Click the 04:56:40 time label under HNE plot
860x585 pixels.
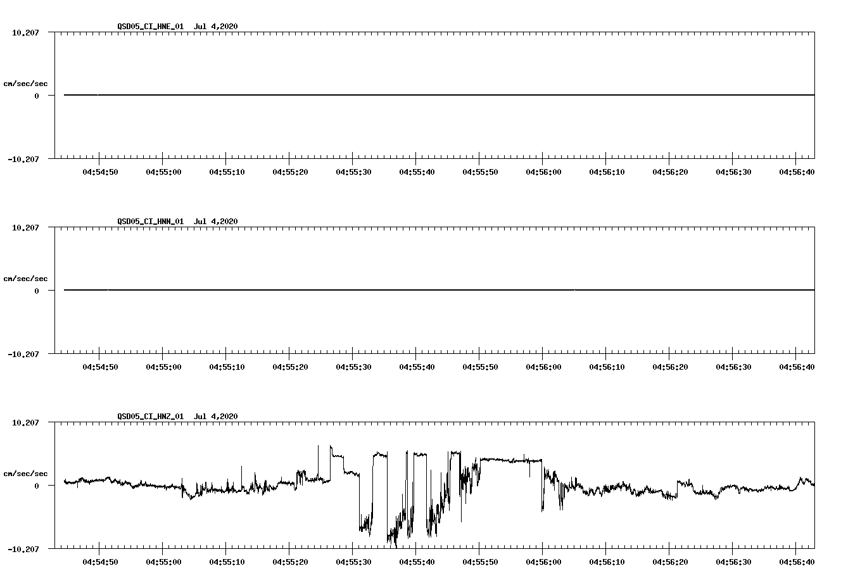coord(797,172)
